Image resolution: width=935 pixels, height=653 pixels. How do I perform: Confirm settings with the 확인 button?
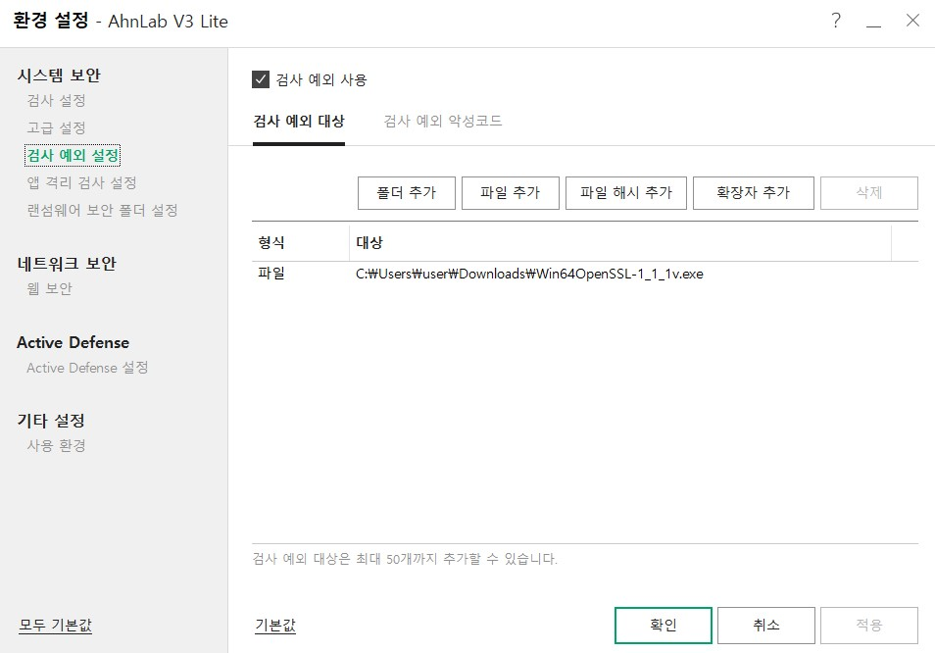[664, 625]
